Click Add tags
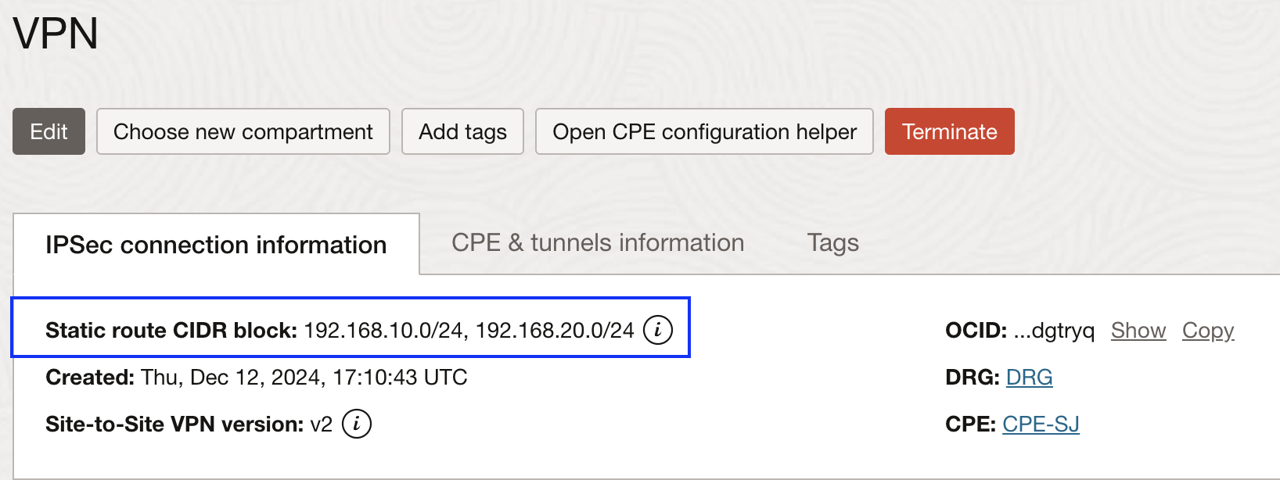 pyautogui.click(x=462, y=131)
